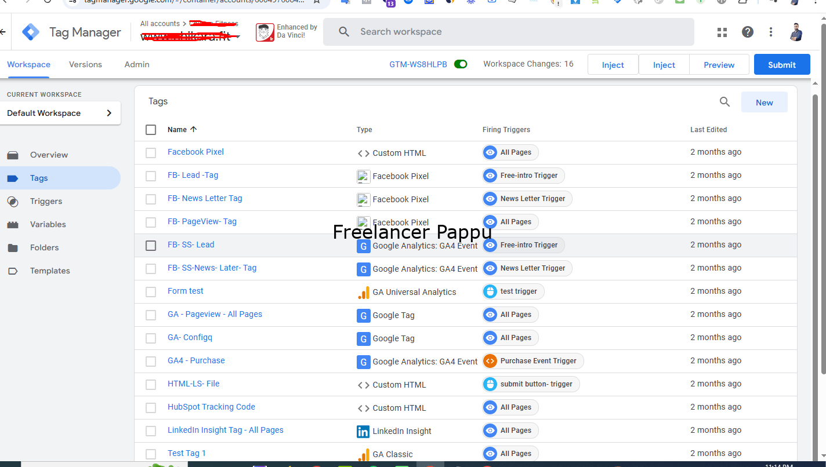Click the Purchase Event Trigger orange icon

[x=490, y=361]
